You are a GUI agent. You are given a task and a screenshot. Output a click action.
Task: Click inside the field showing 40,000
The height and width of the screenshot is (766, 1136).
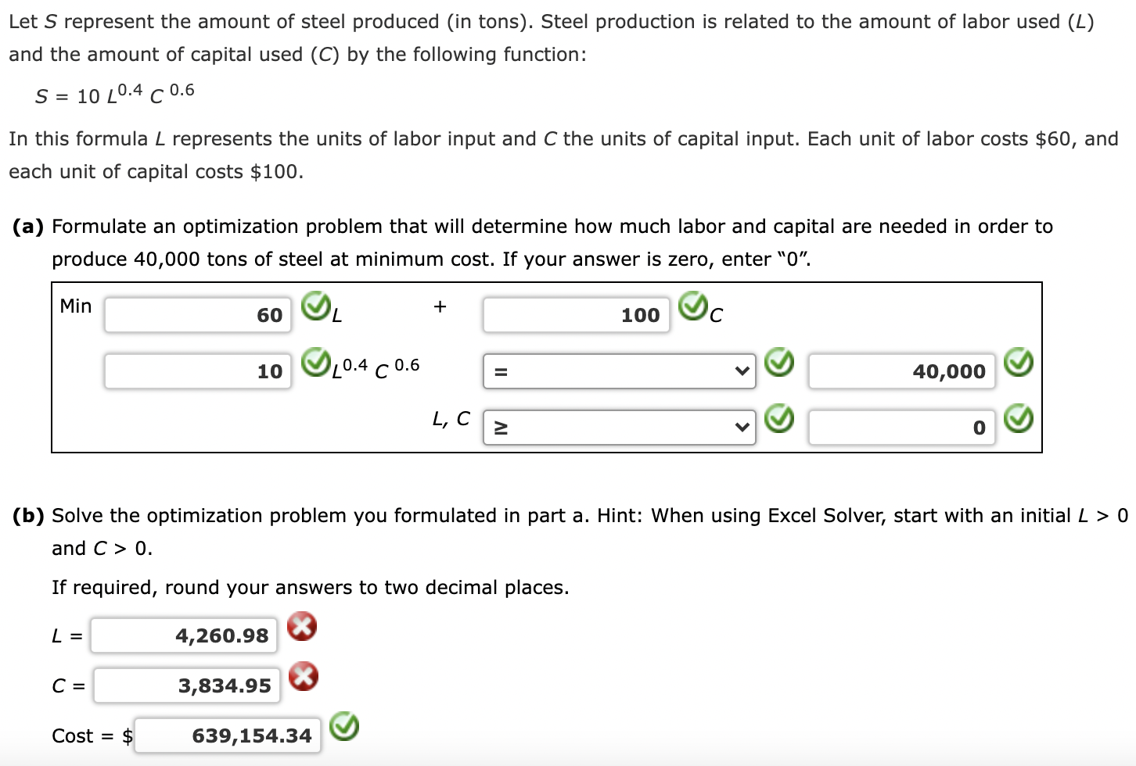(x=901, y=371)
